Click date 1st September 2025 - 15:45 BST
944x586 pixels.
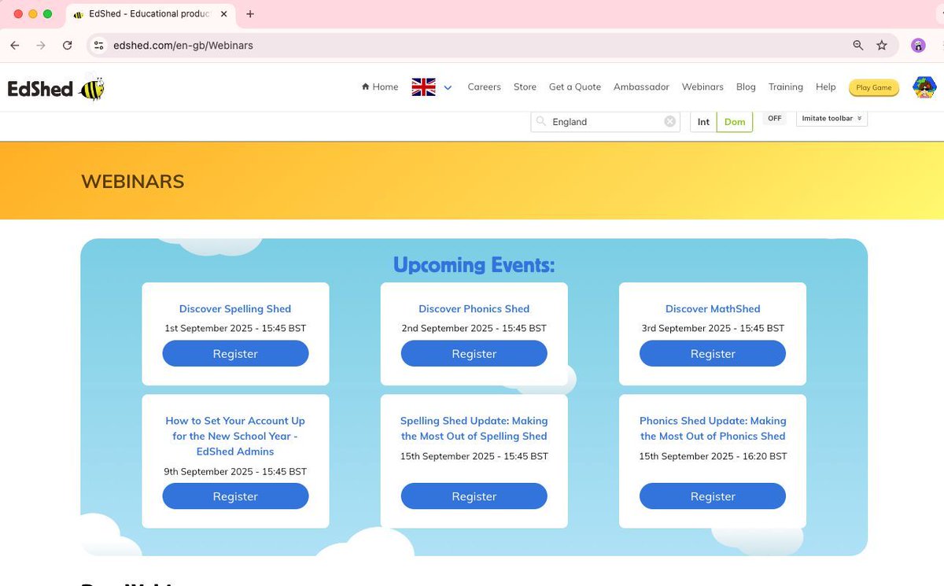click(x=235, y=328)
